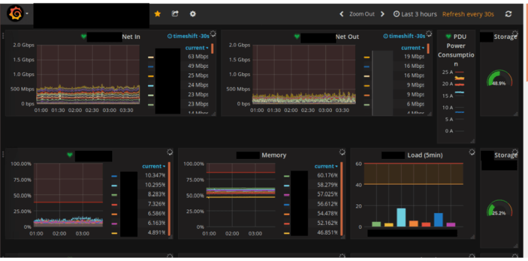
Task: Click the Memory legend scrollbar
Action: pos(341,199)
